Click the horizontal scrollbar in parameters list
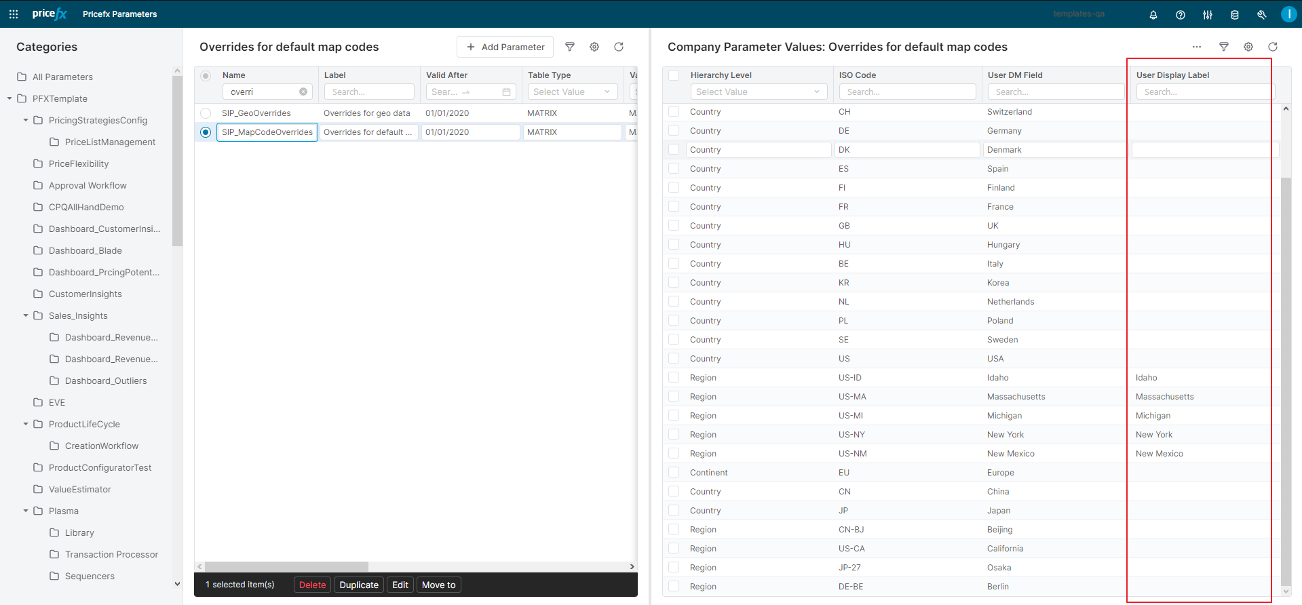 tap(286, 566)
